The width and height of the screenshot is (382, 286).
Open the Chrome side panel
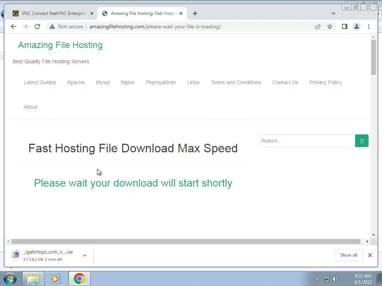(x=344, y=26)
